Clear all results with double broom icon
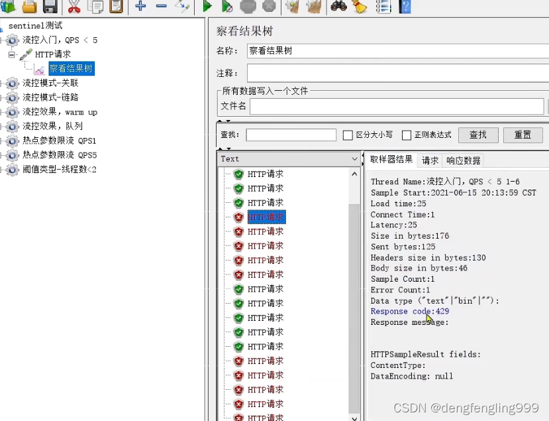This screenshot has height=421, width=549. tap(314, 5)
